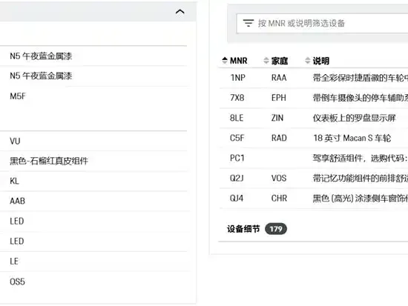Sort table by the 说明 column

click(317, 61)
